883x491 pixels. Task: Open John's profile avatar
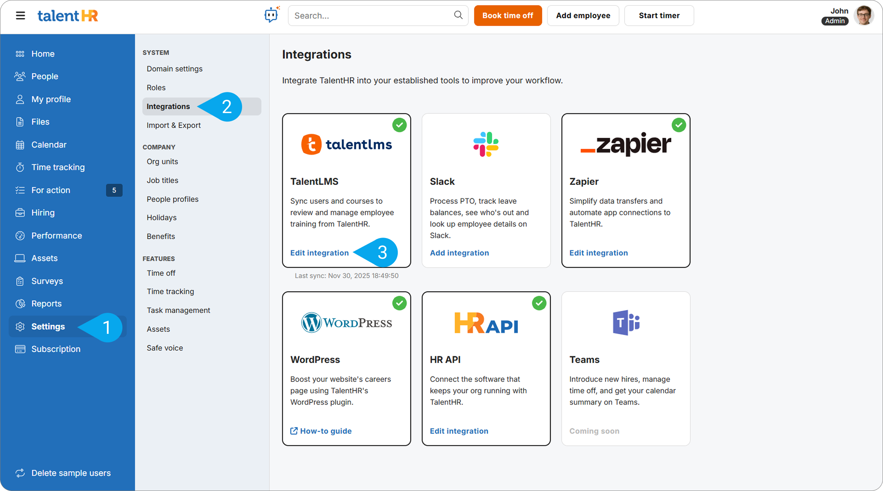(863, 16)
